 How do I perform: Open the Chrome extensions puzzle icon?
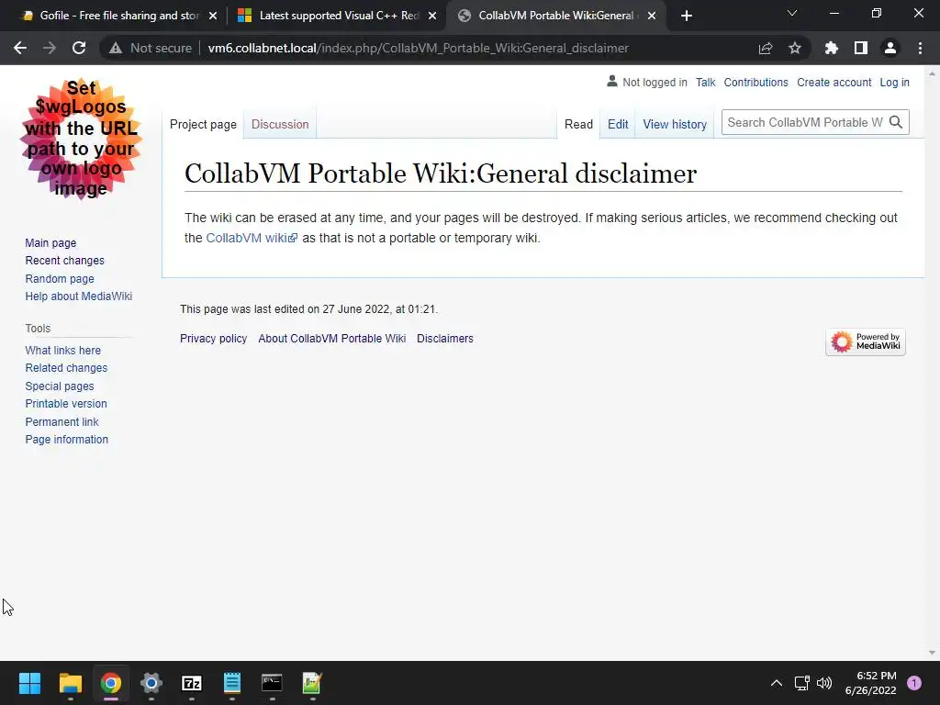[x=832, y=48]
